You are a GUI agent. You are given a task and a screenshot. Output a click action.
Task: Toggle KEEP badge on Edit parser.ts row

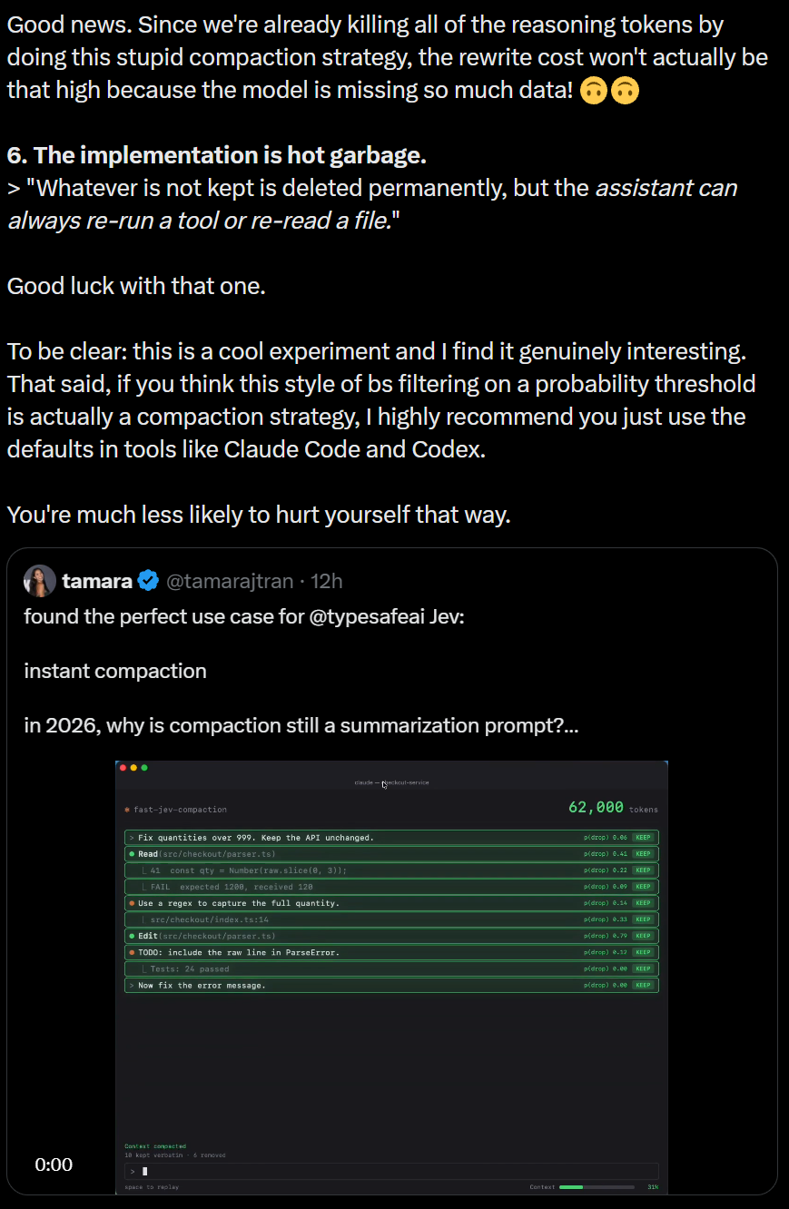[x=644, y=936]
